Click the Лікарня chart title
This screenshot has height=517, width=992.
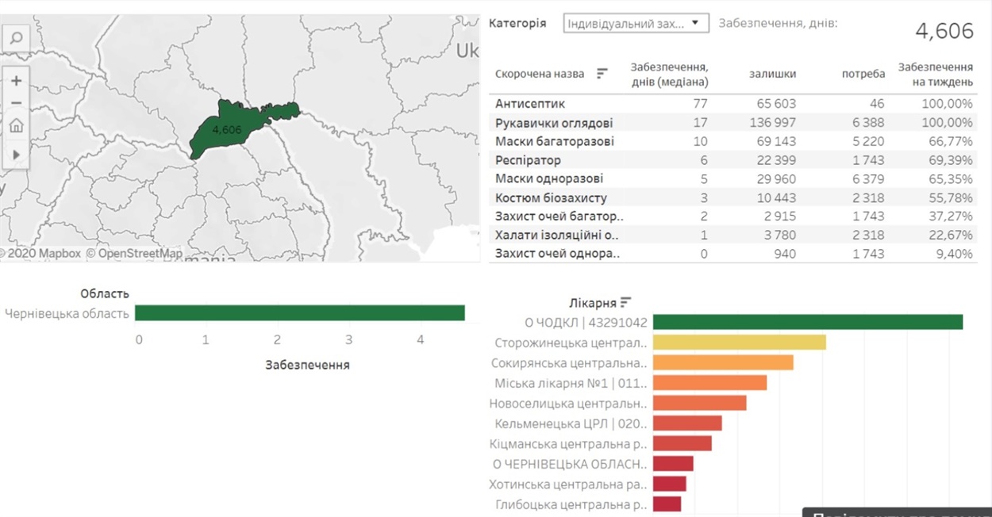pos(593,303)
